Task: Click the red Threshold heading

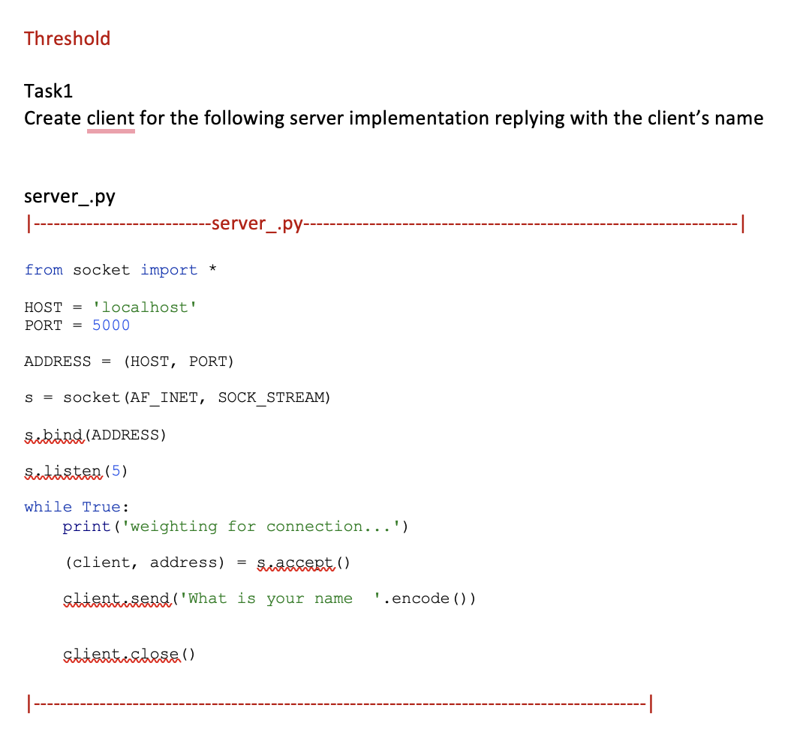Action: click(x=67, y=38)
